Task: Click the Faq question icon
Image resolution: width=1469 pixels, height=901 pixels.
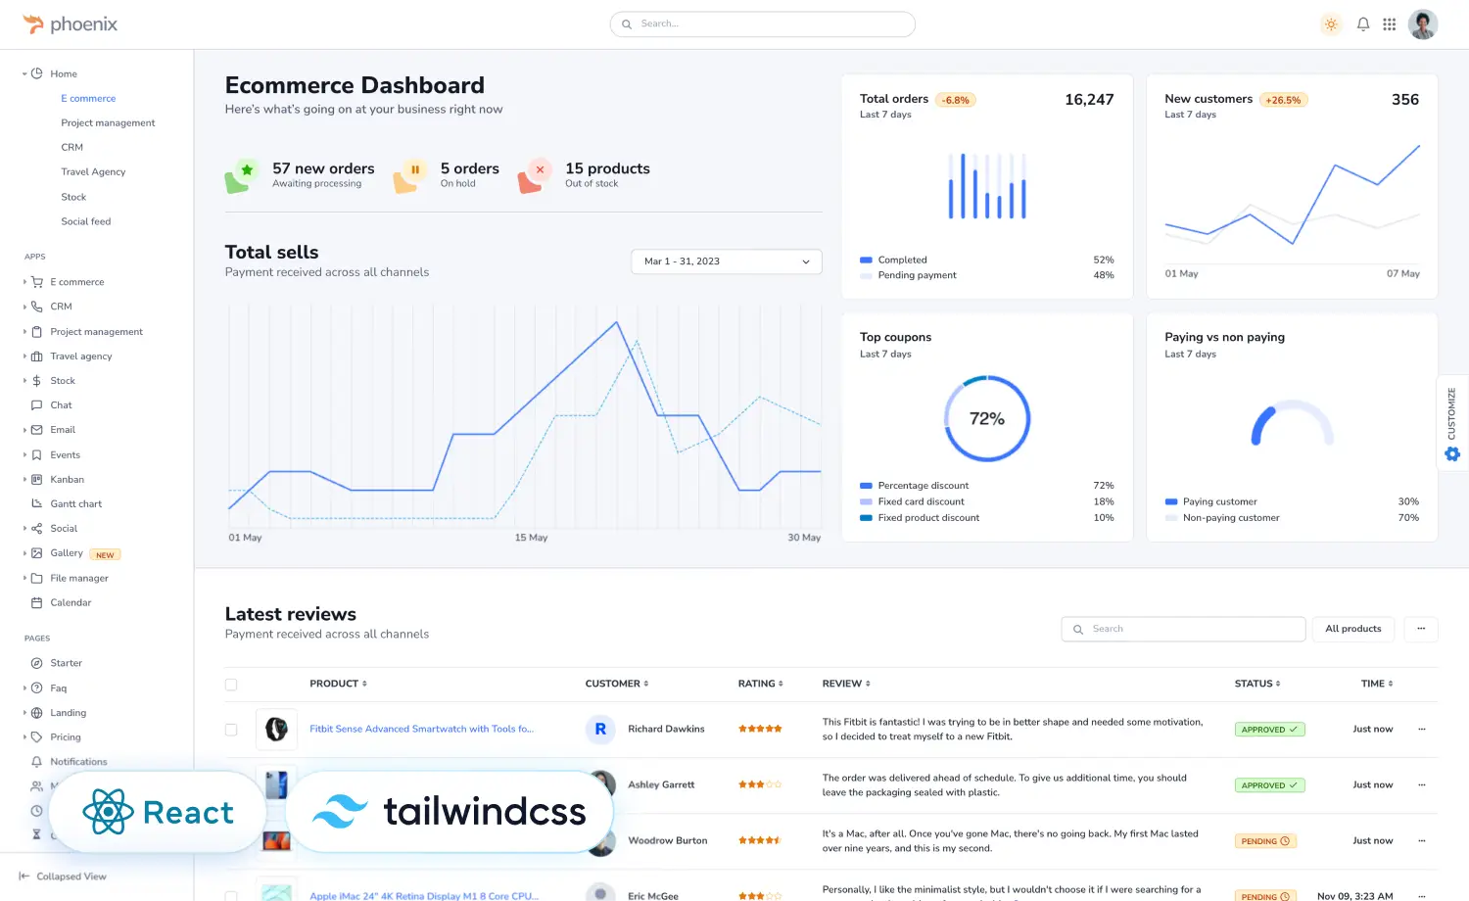Action: (x=36, y=688)
